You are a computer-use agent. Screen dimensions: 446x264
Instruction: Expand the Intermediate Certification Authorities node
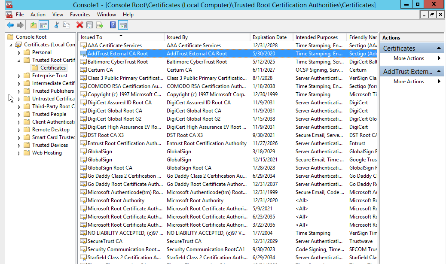19,84
